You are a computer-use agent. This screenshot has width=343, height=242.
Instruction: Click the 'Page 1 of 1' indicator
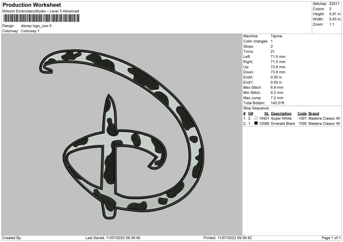coord(331,238)
